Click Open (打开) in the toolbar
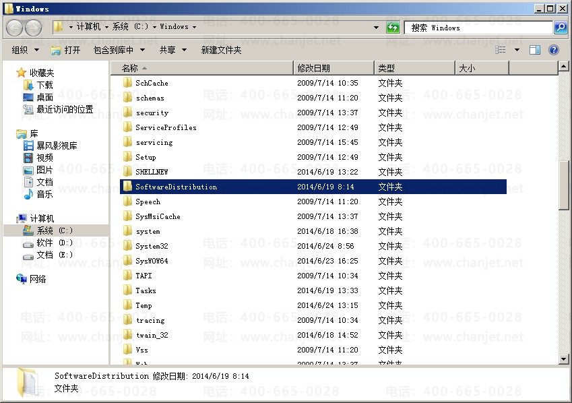This screenshot has width=572, height=403. click(x=65, y=50)
